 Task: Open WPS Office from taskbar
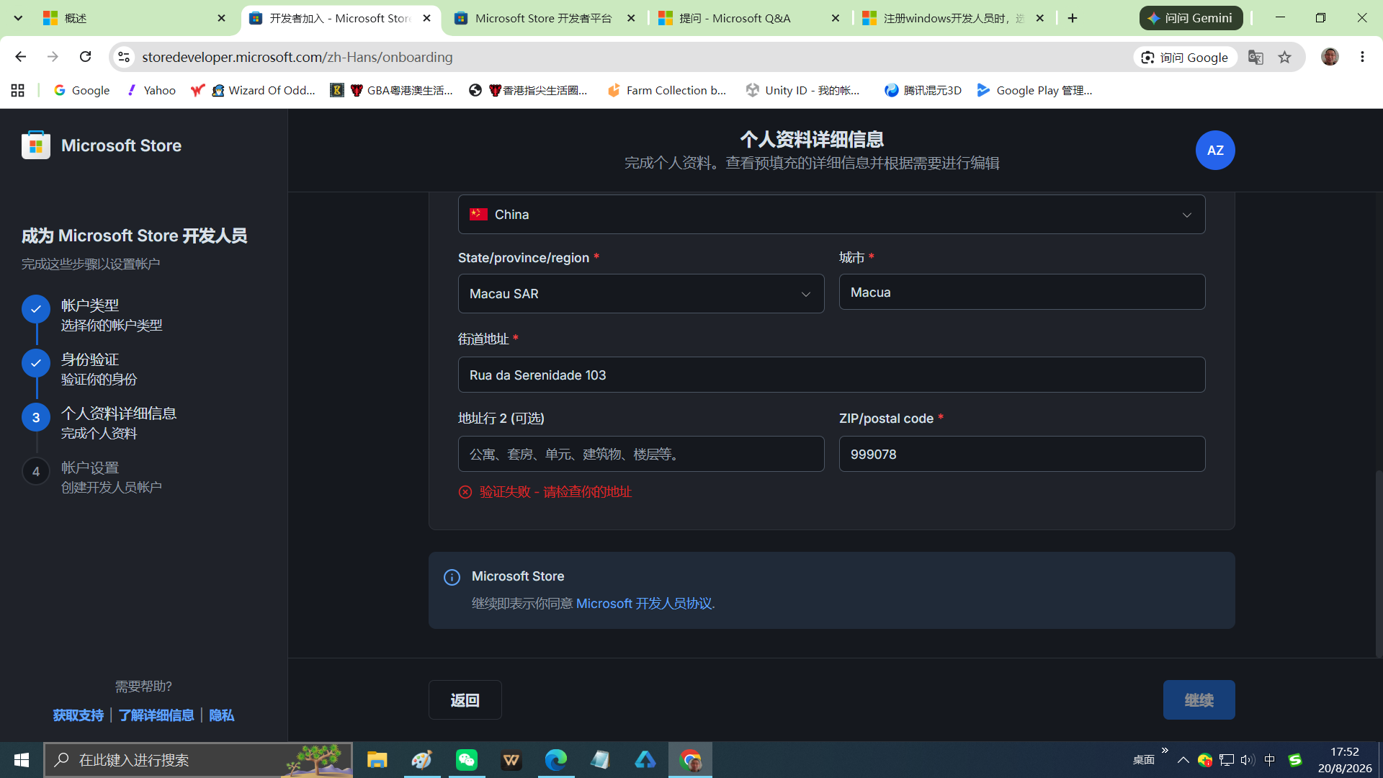(x=511, y=760)
